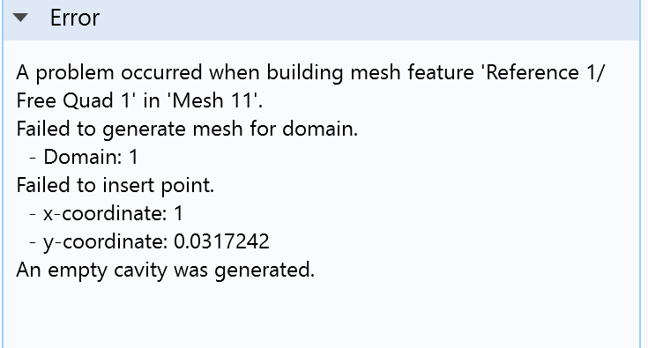Click the word 'cavity' in last line

(140, 270)
